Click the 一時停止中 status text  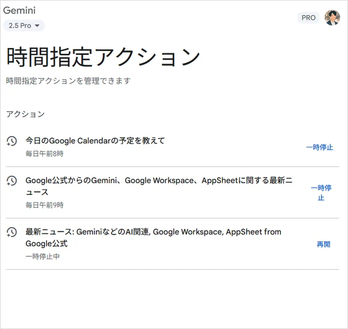click(42, 256)
